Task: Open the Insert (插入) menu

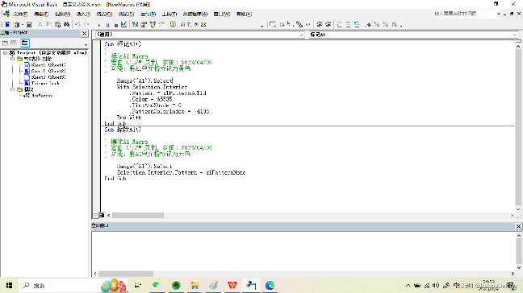Action: coord(83,14)
